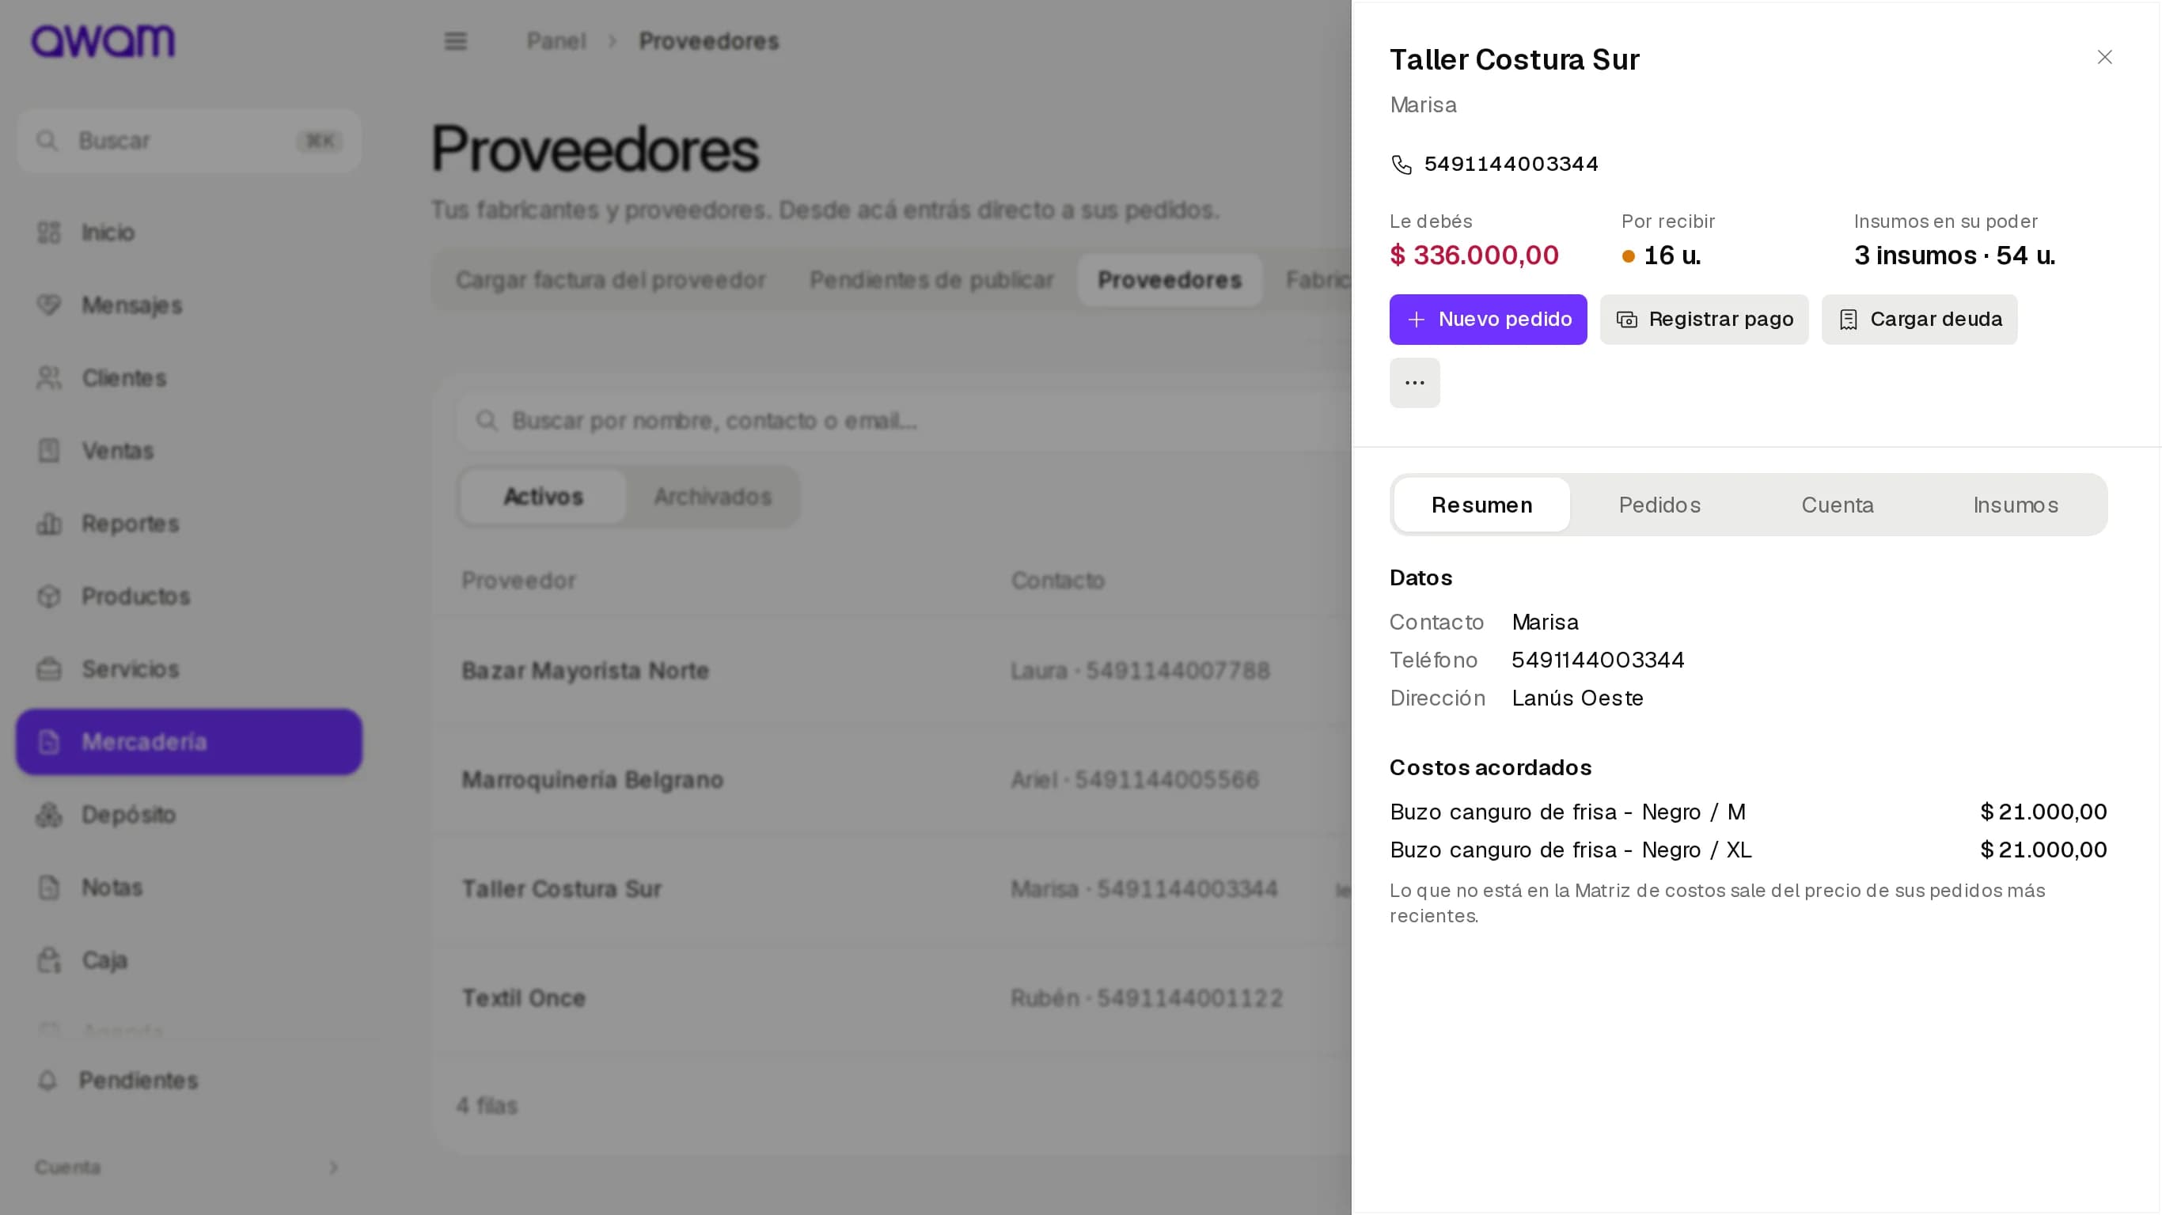2162x1215 pixels.
Task: Open Ventas section
Action: (189, 451)
